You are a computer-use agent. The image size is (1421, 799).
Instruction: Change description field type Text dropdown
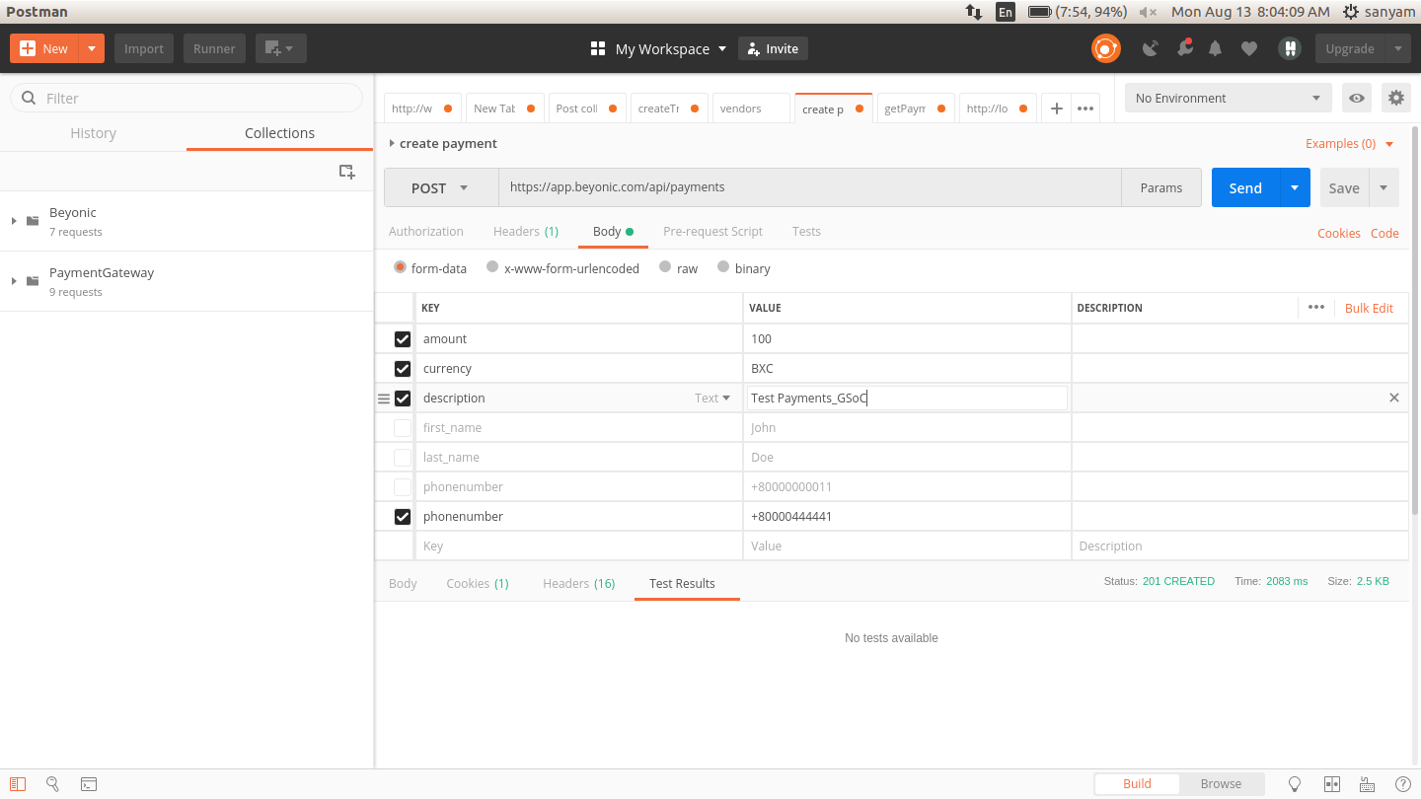[712, 399]
